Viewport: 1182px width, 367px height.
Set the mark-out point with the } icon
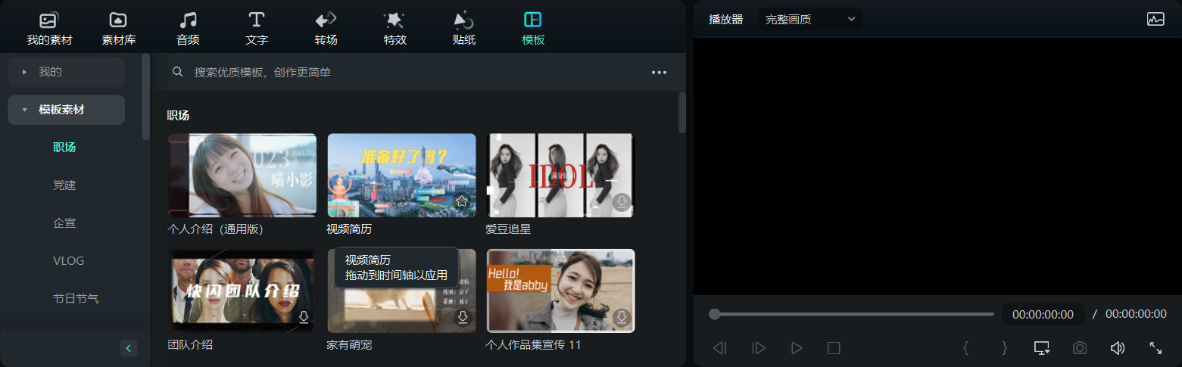coord(1005,348)
